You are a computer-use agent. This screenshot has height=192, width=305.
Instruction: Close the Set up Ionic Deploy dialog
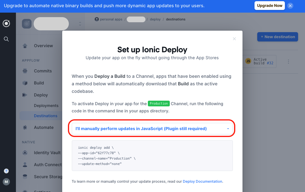point(234,39)
